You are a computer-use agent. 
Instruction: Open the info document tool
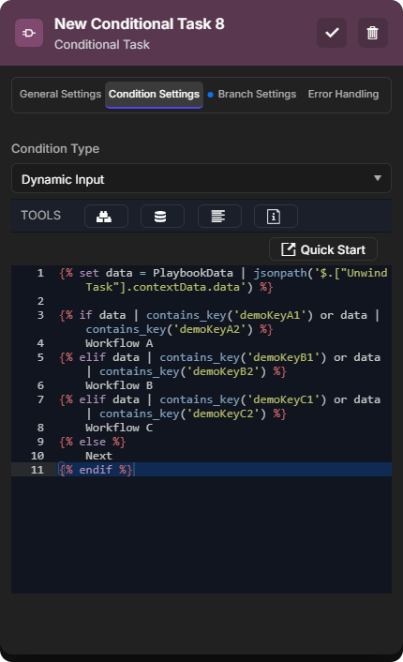click(x=276, y=217)
